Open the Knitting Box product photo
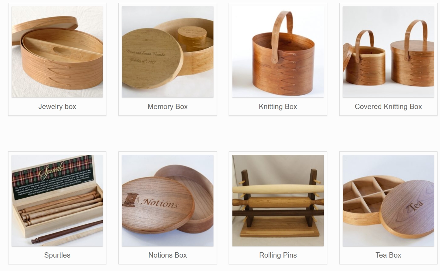 click(x=278, y=52)
